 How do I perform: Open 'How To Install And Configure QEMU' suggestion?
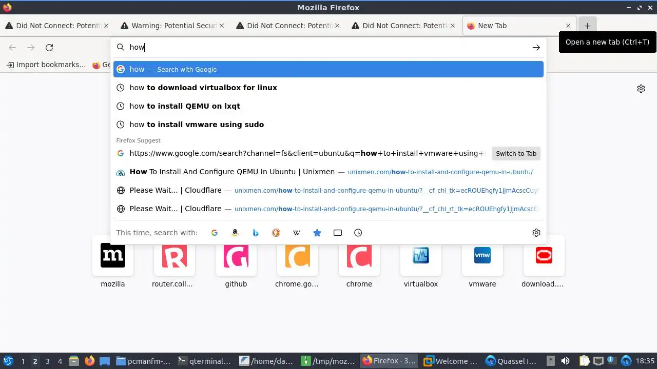click(x=328, y=172)
